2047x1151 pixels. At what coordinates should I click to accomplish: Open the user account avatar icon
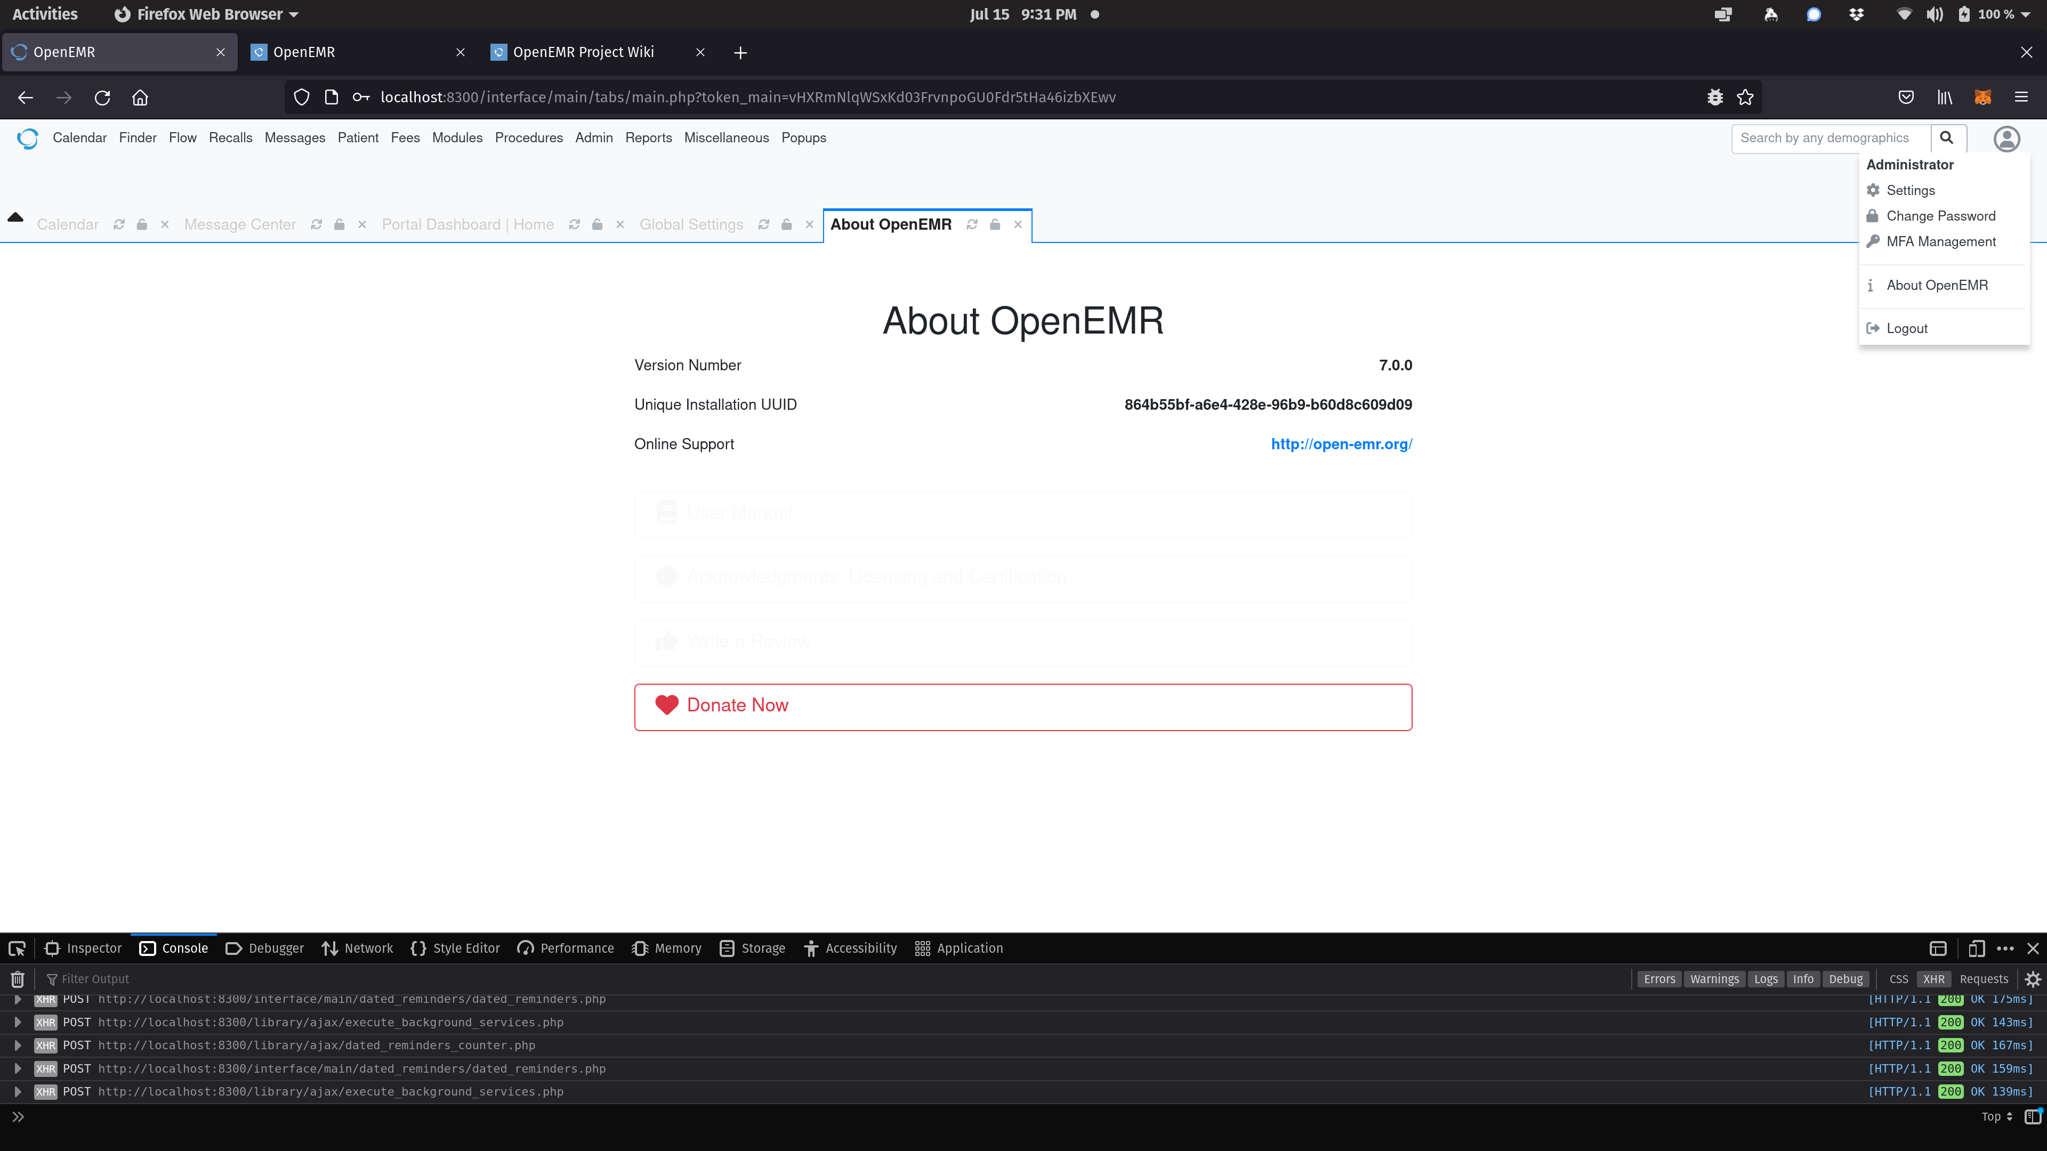coord(2006,139)
